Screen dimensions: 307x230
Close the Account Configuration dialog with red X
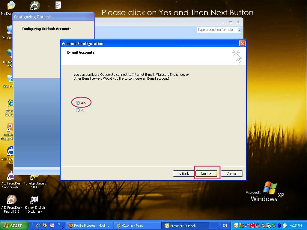click(x=242, y=43)
